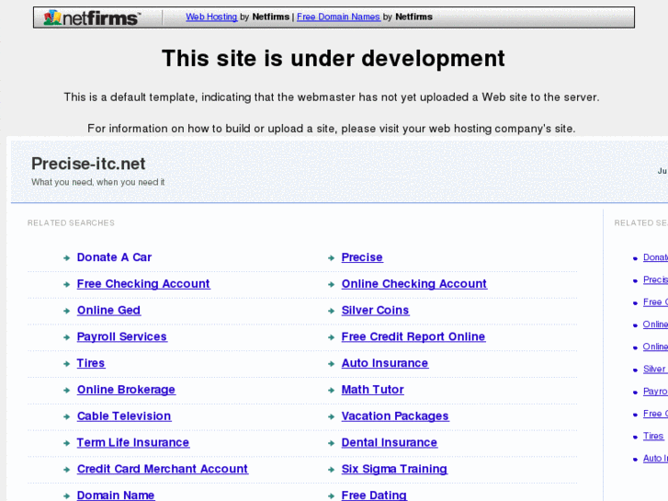
Task: Open the Payroll Services link
Action: [x=122, y=336]
